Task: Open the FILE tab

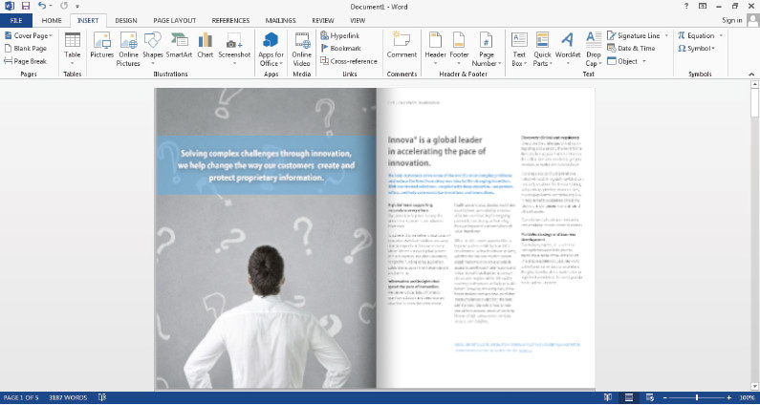Action: [x=16, y=20]
